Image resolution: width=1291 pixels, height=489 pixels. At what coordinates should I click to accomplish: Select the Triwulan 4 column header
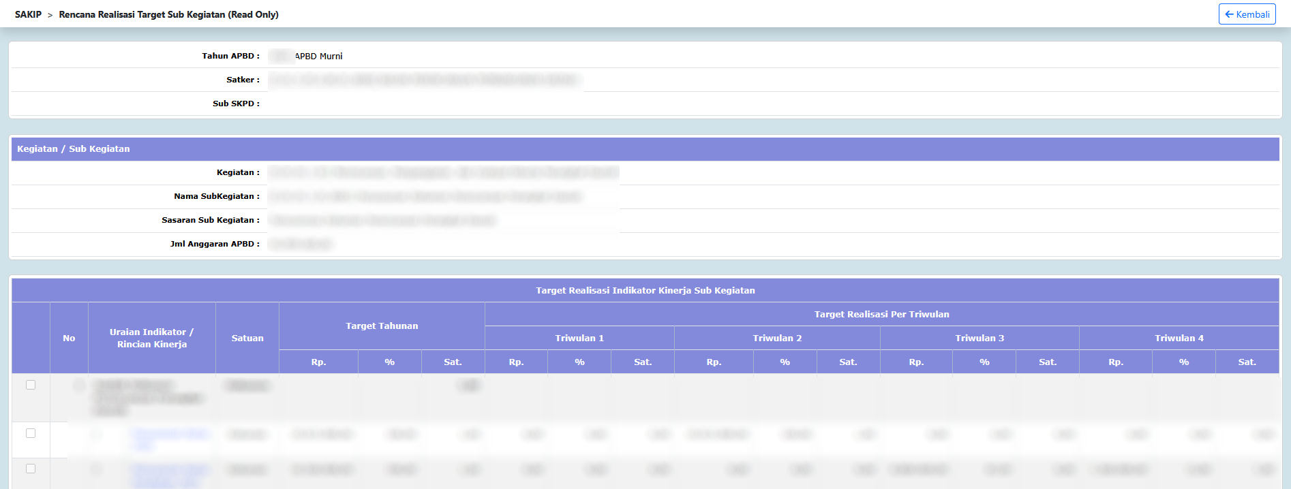tap(1179, 338)
